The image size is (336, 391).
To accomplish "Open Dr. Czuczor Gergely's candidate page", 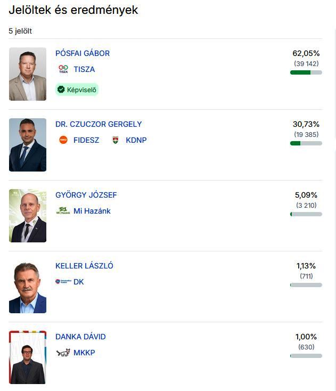I will point(99,124).
